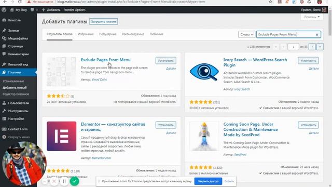Bookmark this page with star icon

[x=270, y=2]
